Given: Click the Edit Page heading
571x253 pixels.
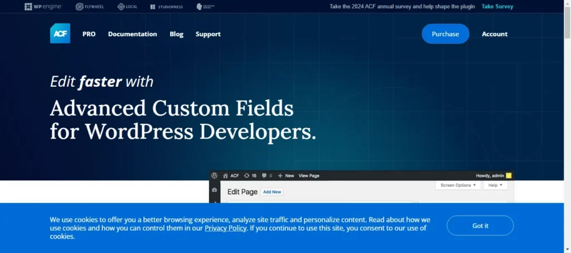Looking at the screenshot, I should [x=242, y=192].
